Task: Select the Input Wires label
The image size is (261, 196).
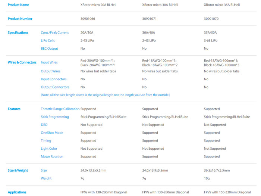Action: pos(49,62)
